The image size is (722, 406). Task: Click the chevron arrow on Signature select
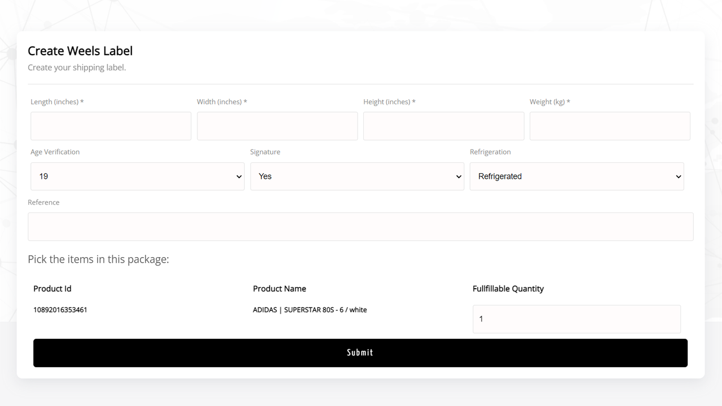(459, 177)
